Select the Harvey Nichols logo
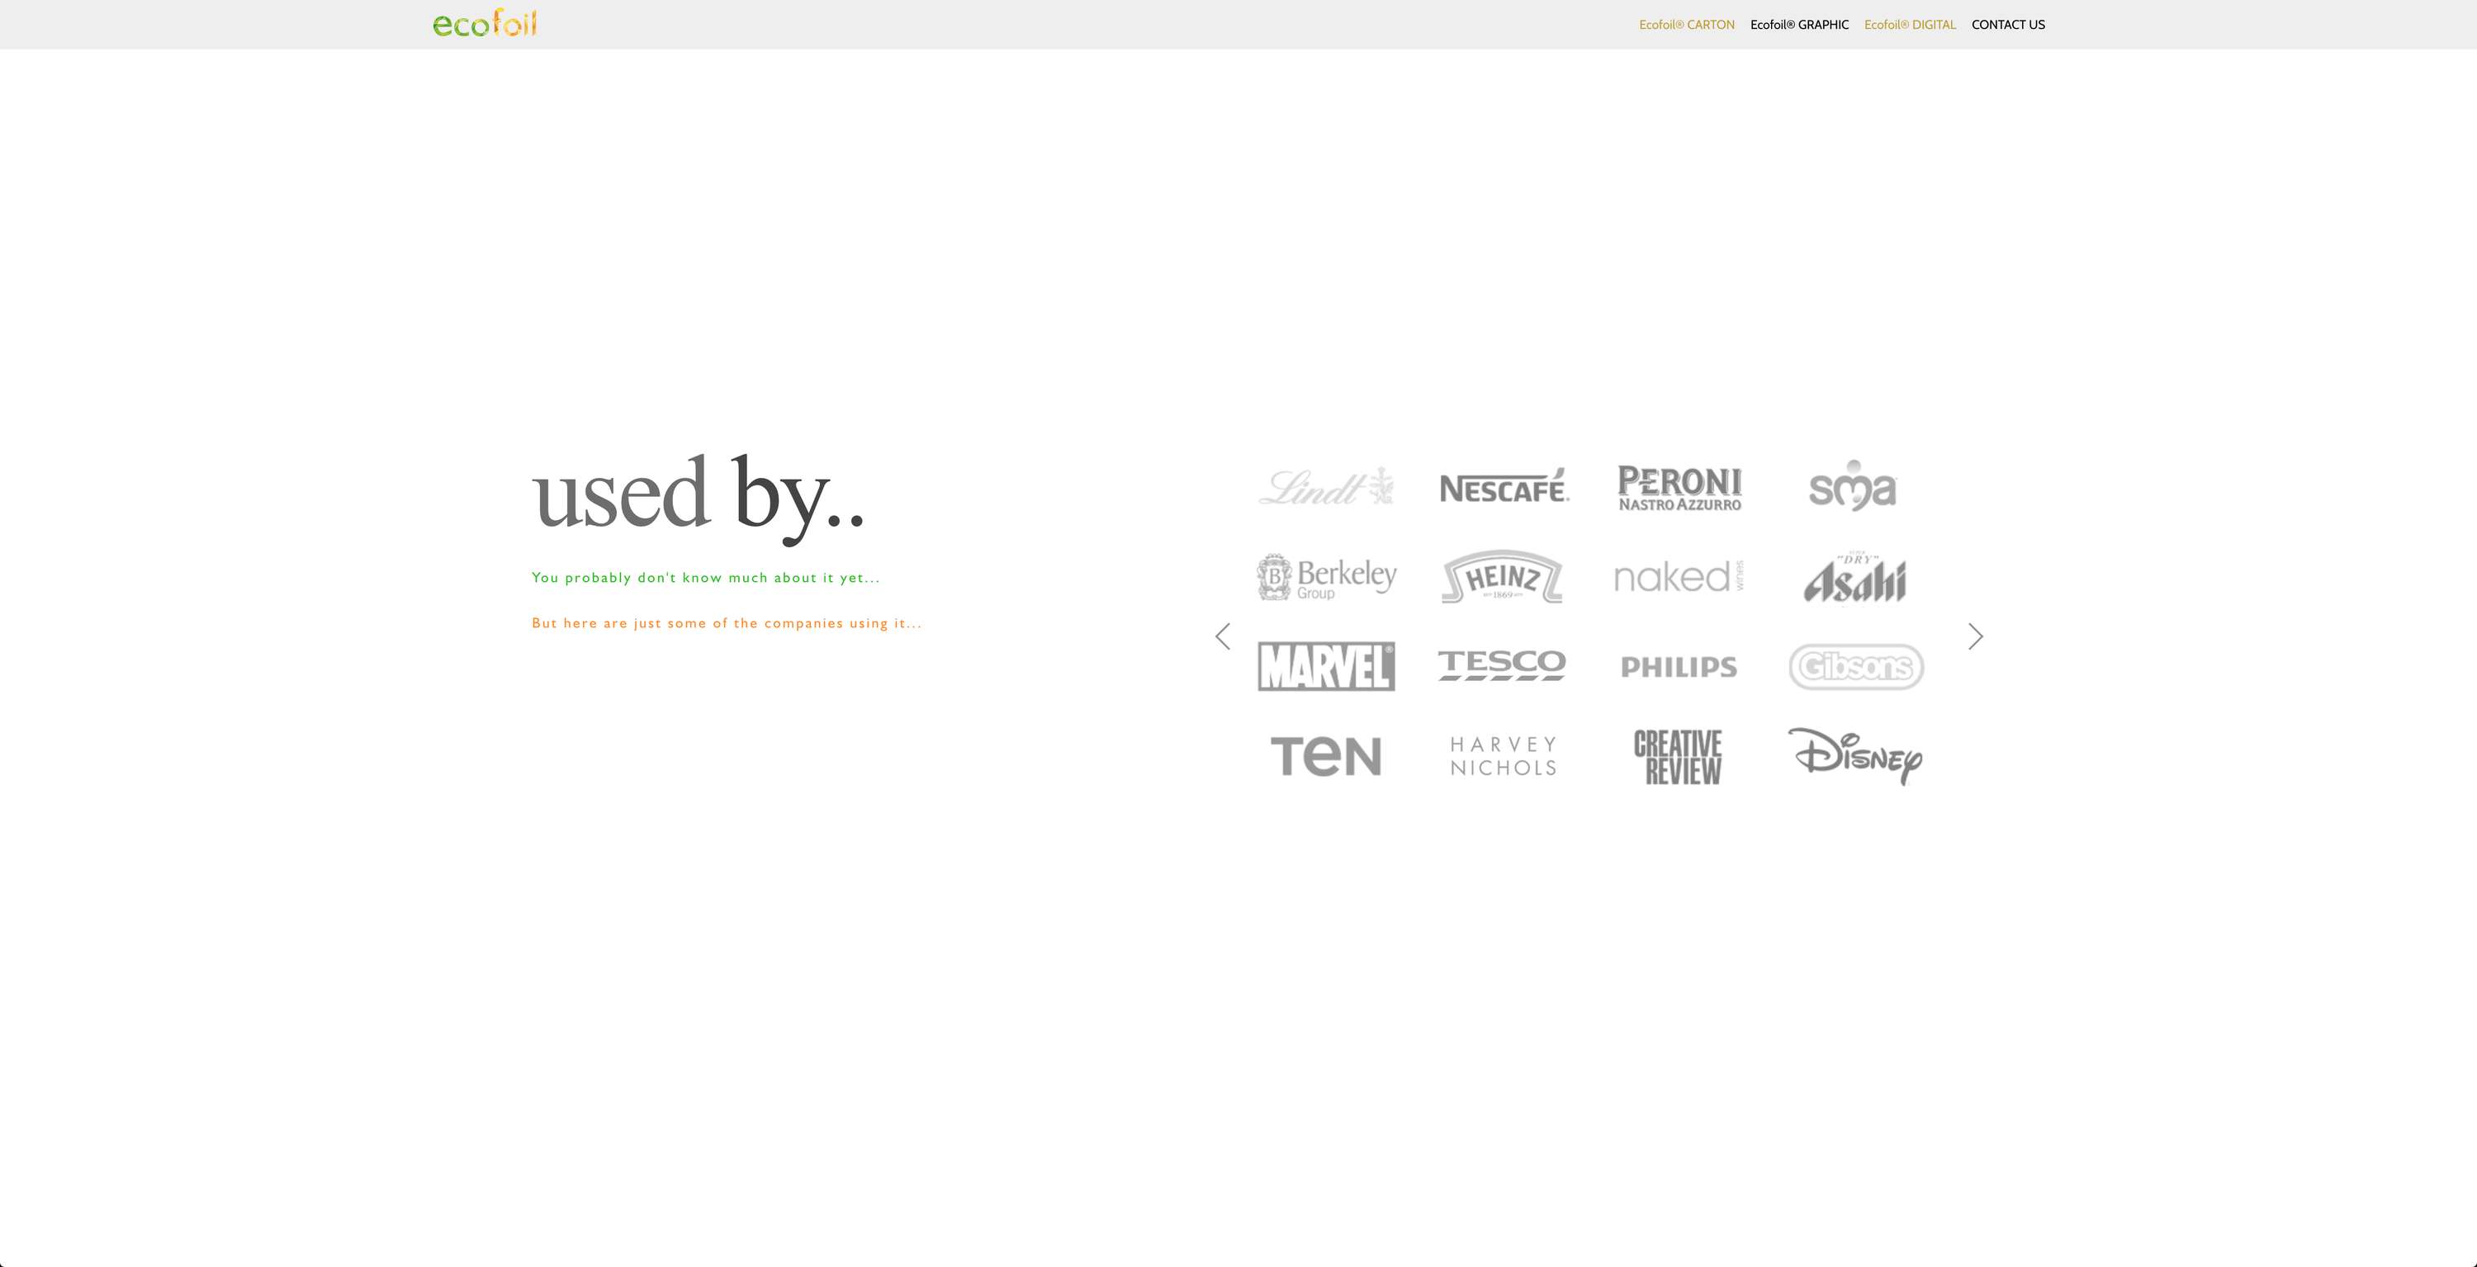This screenshot has width=2477, height=1267. [1504, 757]
